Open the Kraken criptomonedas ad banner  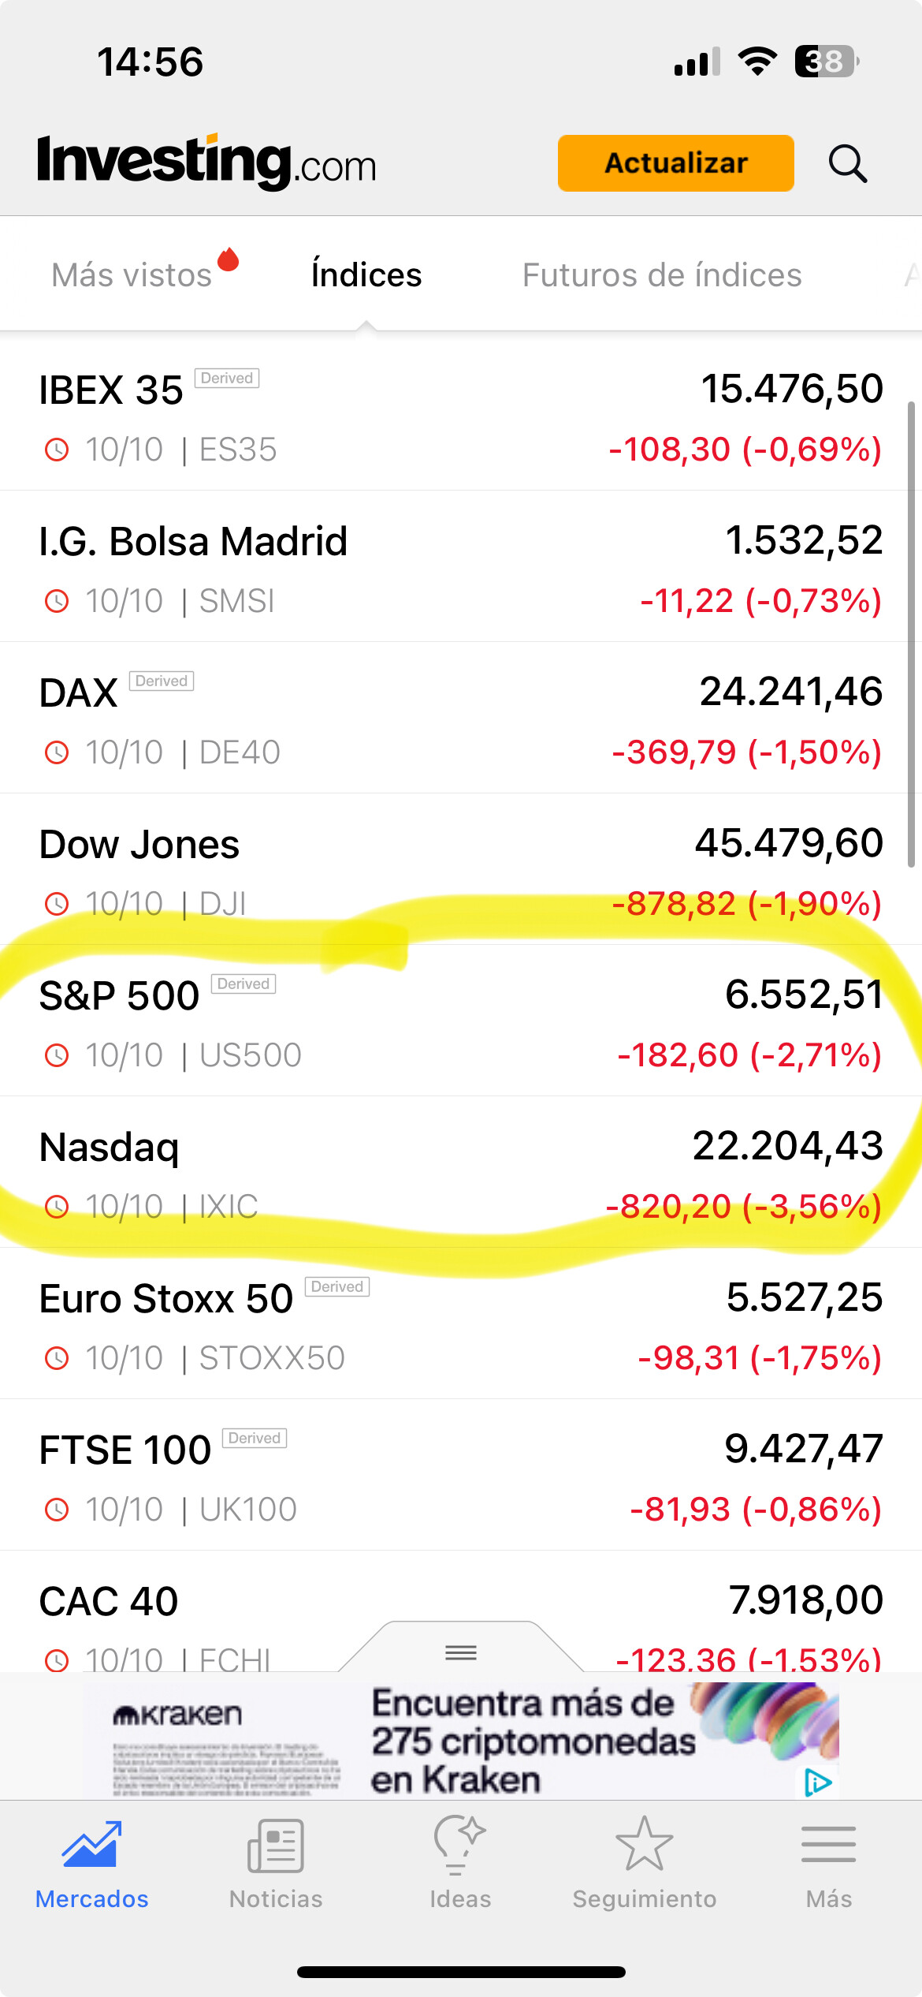tap(473, 1739)
